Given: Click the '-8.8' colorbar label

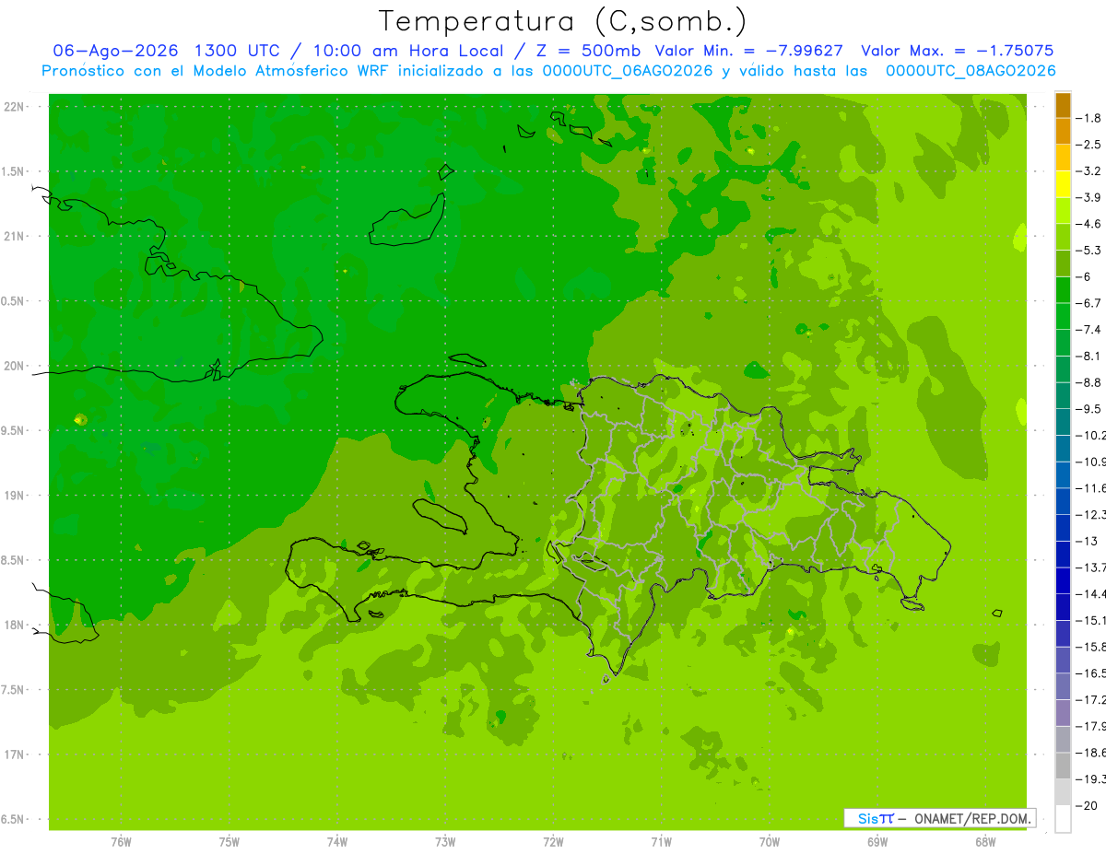Looking at the screenshot, I should coord(1089,382).
